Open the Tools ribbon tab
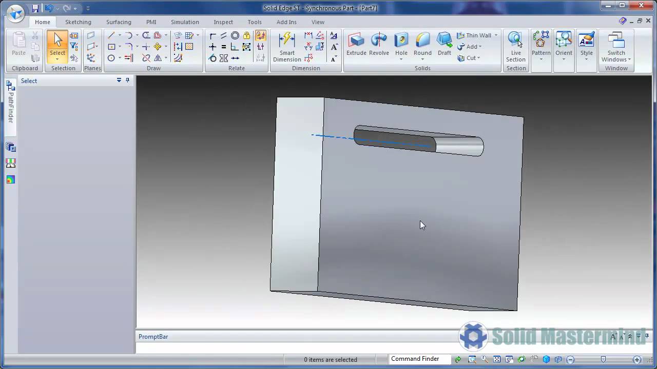The image size is (657, 369). click(x=255, y=22)
